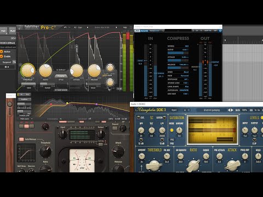
Task: Adjust the Ratio knob in Pro-C 2
Action: [45, 71]
